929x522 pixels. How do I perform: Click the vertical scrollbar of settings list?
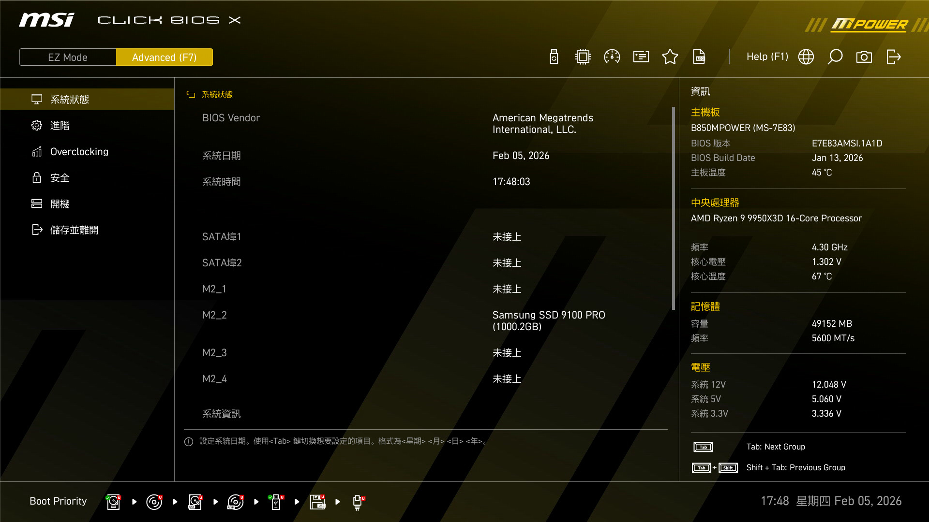pyautogui.click(x=673, y=208)
